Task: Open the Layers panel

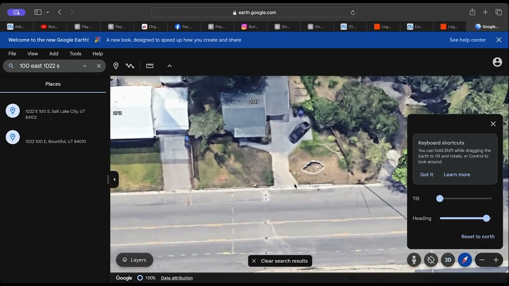Action: (134, 260)
